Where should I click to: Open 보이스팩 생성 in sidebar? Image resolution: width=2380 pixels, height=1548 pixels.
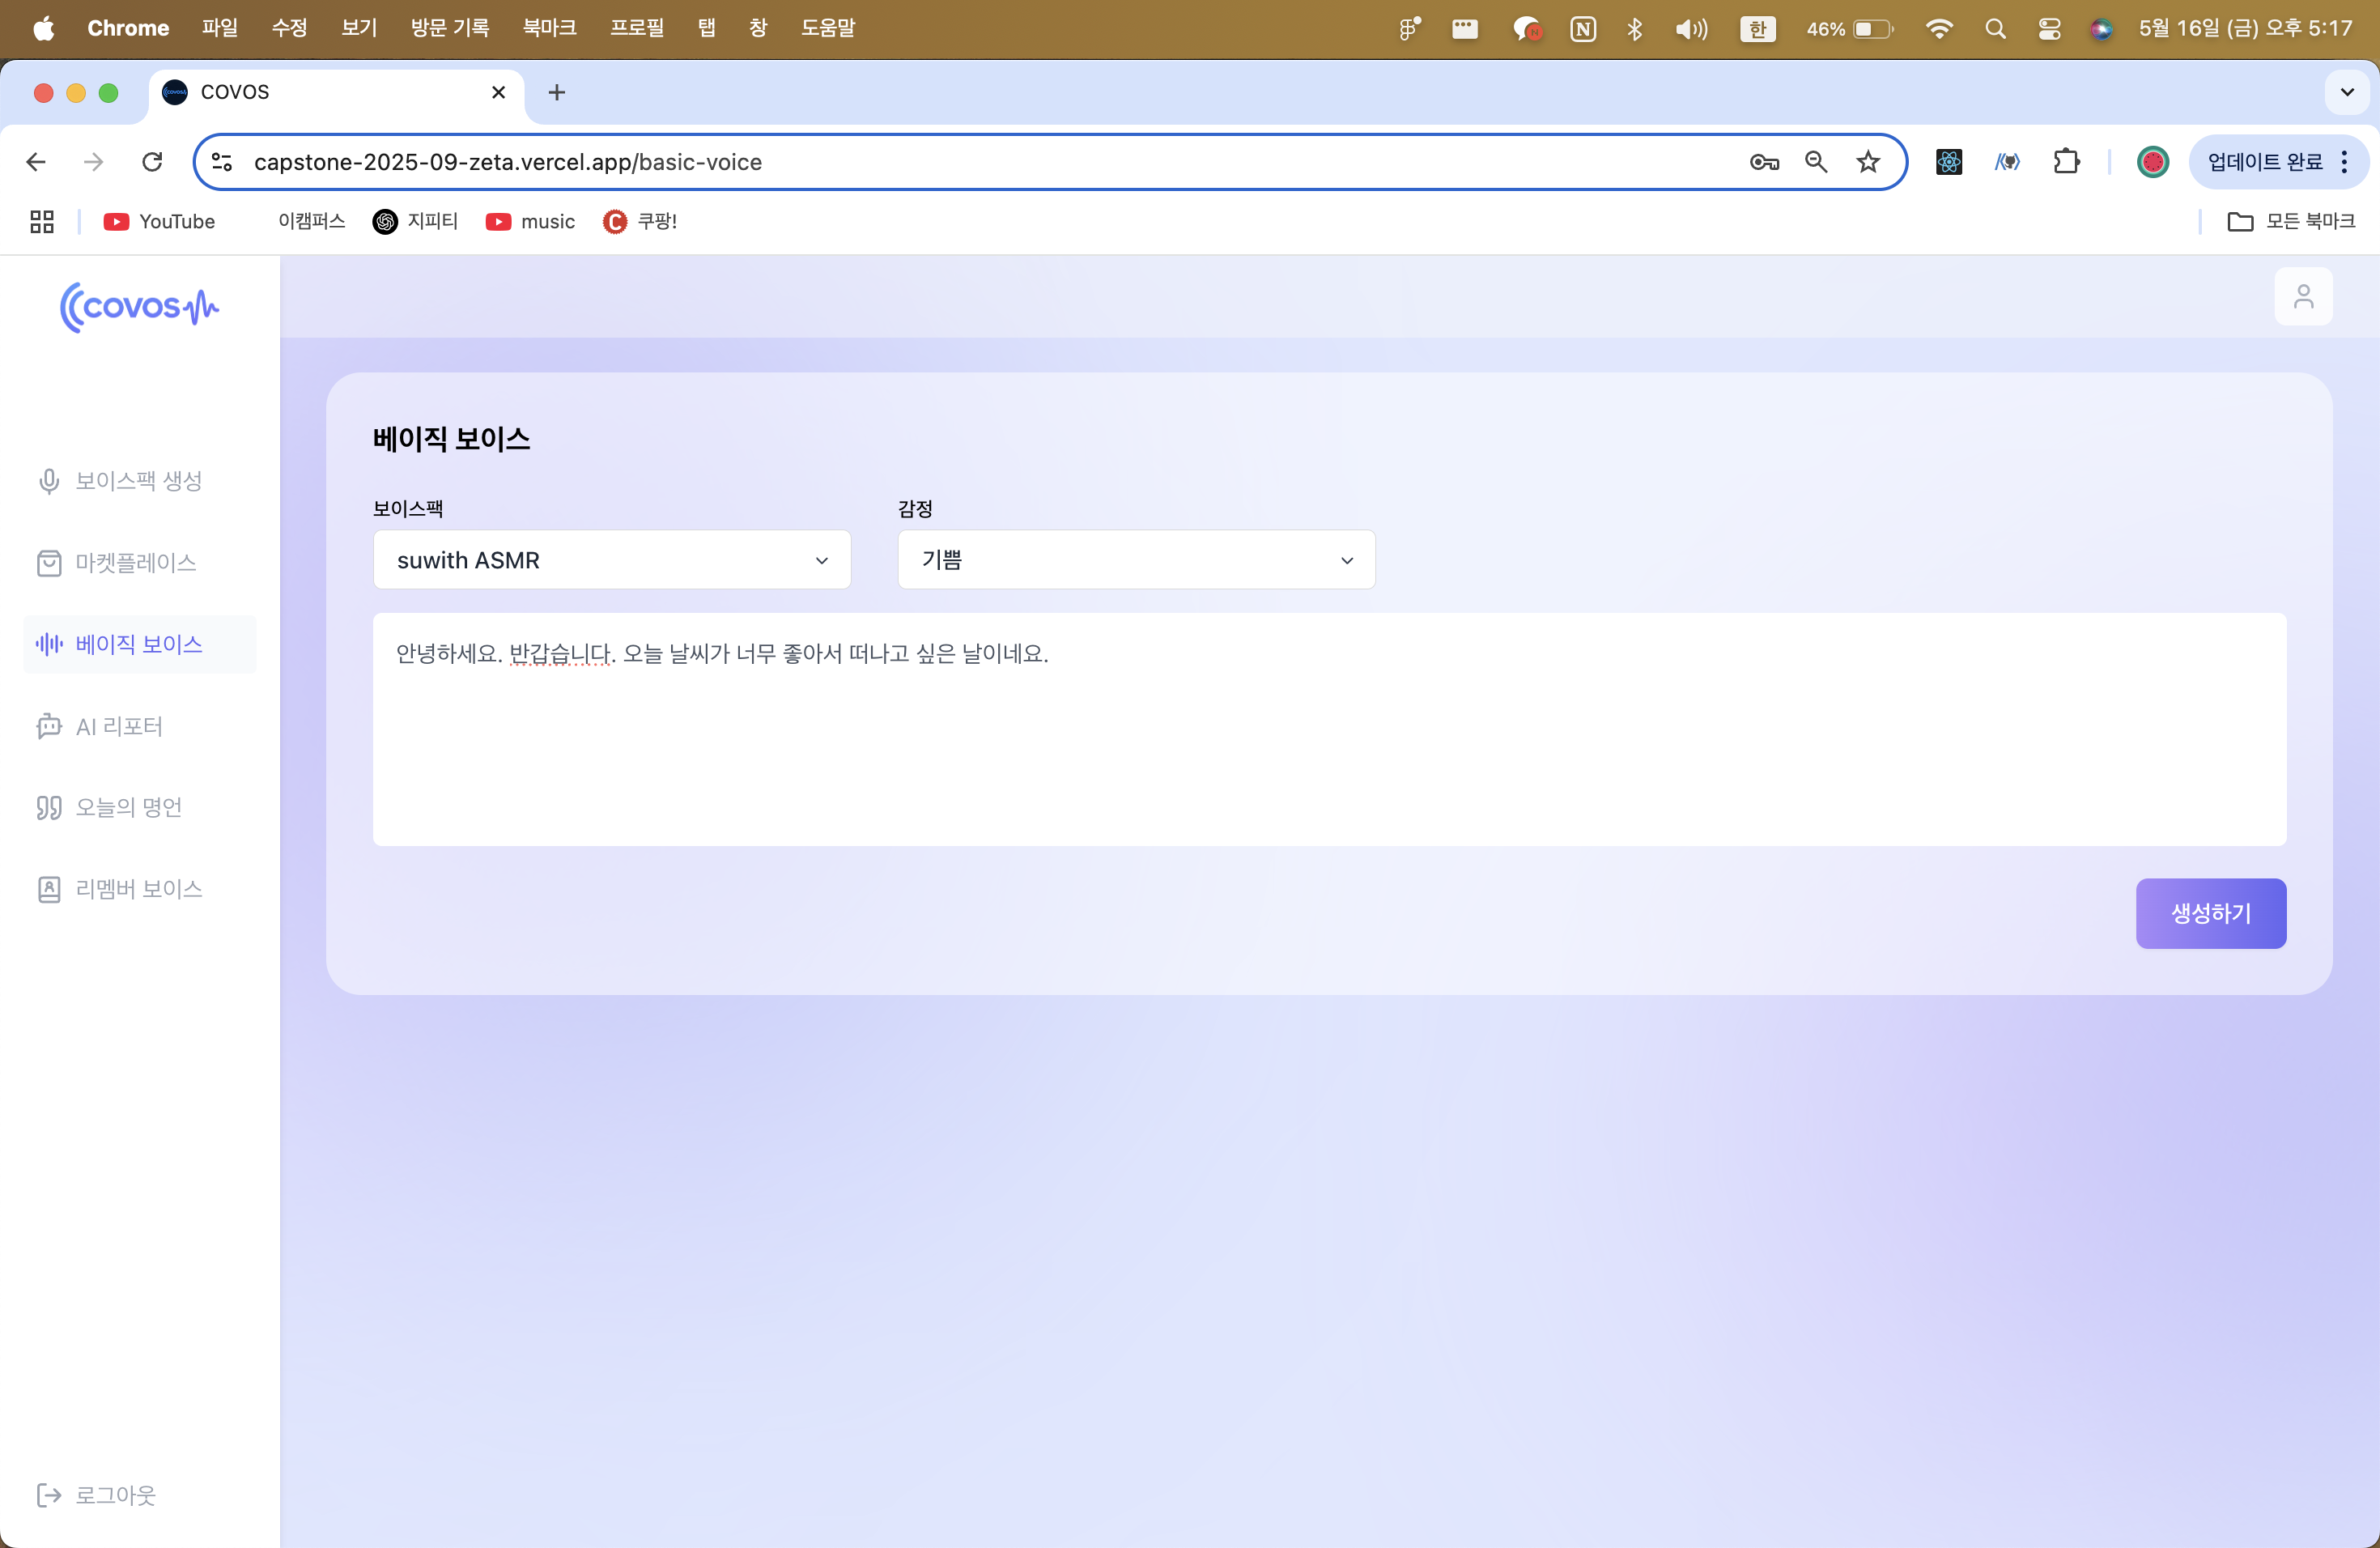click(x=139, y=481)
